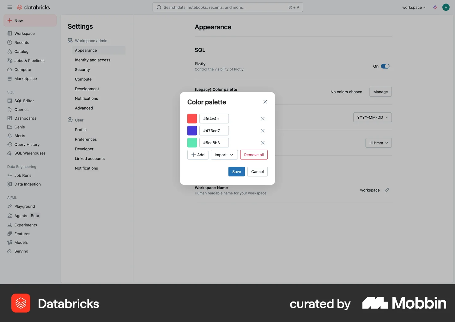The height and width of the screenshot is (322, 455).
Task: Click the Queries icon
Action: 9,110
